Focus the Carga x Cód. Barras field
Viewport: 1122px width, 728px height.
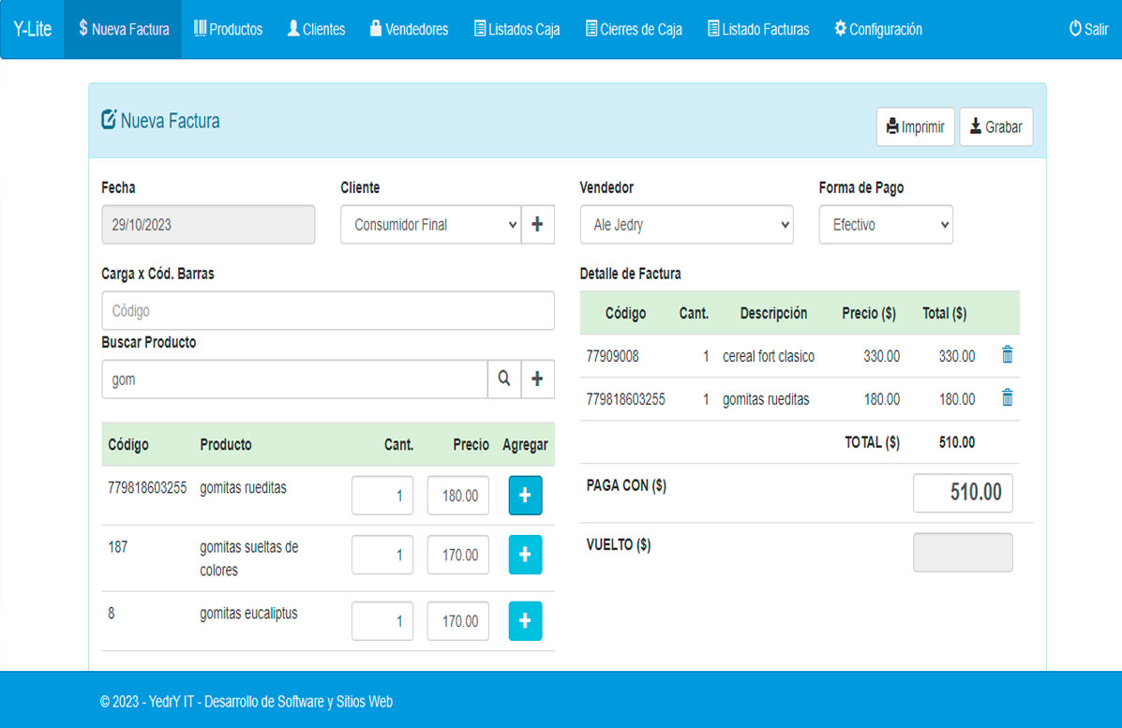[x=327, y=310]
